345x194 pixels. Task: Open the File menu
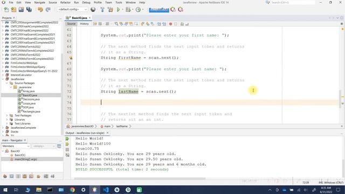tap(11, 2)
